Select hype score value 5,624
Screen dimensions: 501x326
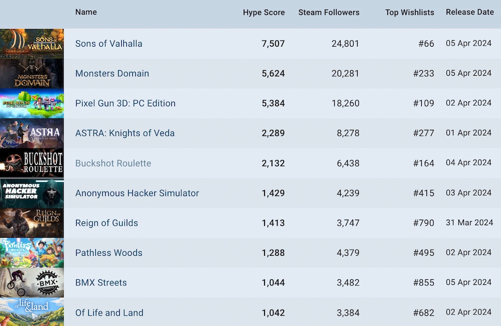pyautogui.click(x=273, y=73)
